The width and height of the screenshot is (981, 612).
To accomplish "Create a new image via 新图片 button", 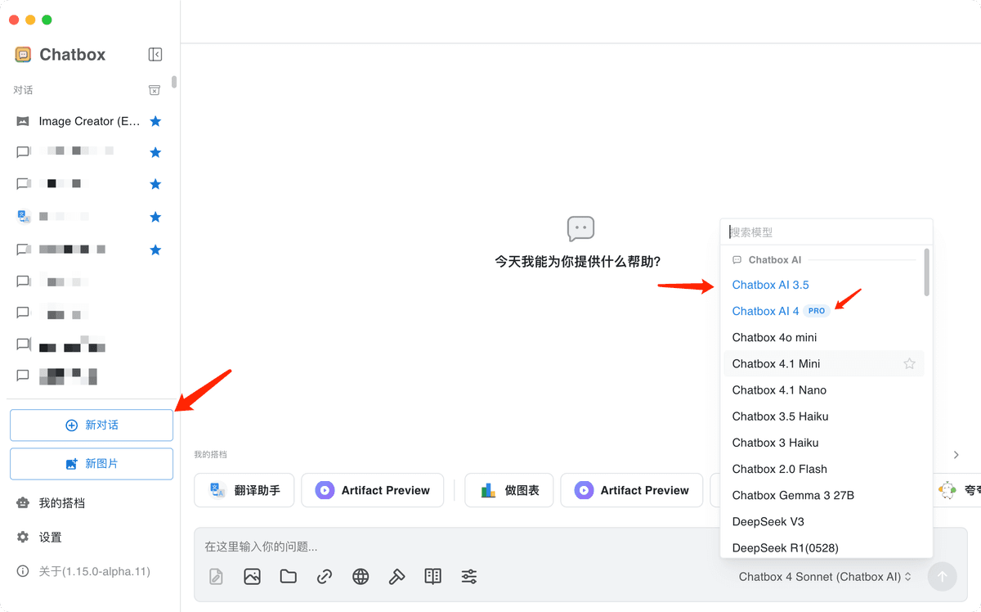I will (91, 463).
